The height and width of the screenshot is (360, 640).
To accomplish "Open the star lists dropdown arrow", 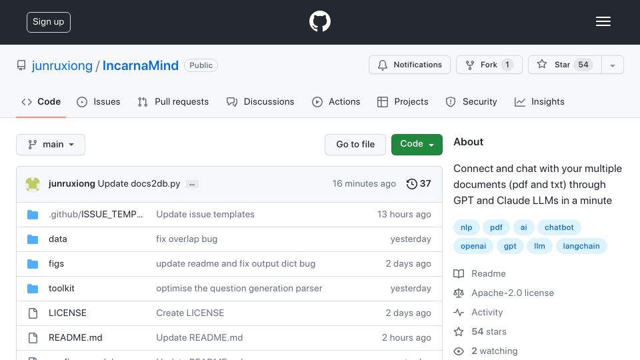I will [612, 65].
